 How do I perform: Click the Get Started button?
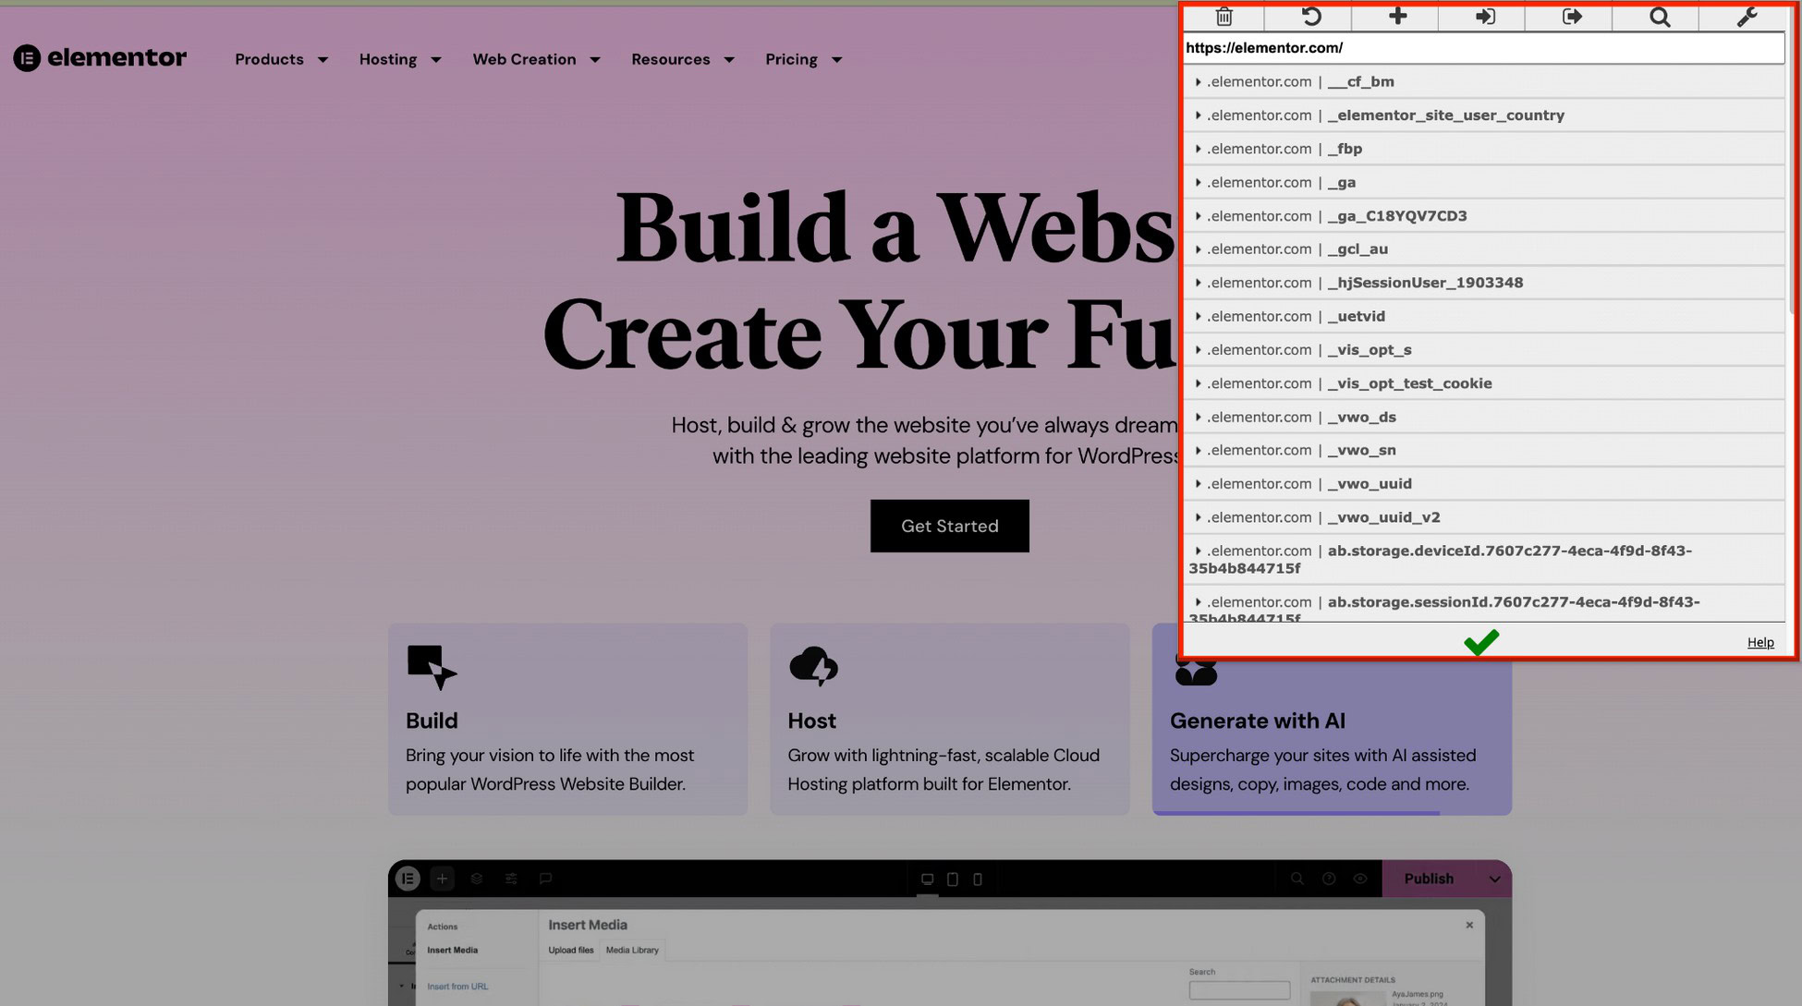coord(949,526)
